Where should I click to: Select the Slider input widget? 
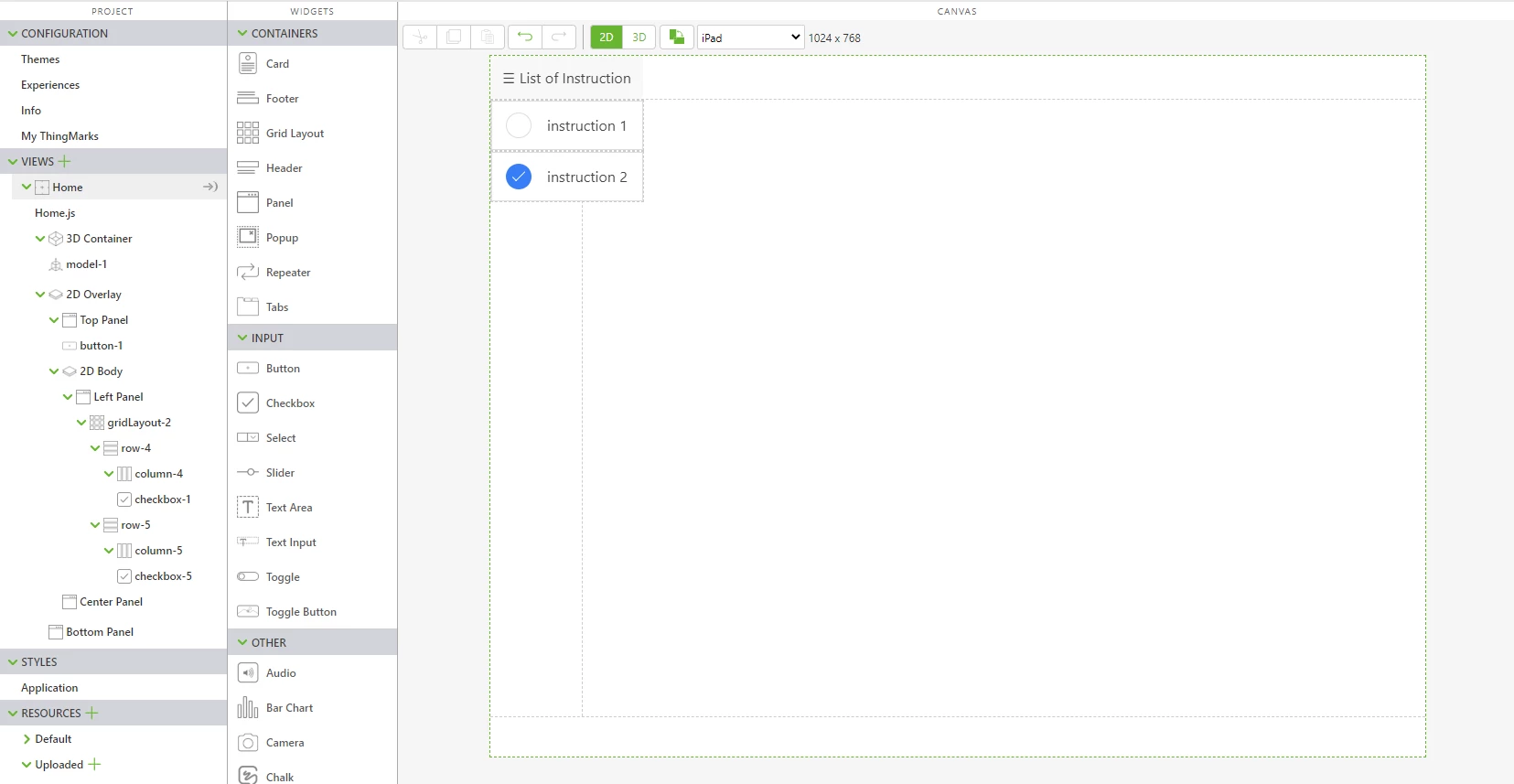[x=280, y=473]
